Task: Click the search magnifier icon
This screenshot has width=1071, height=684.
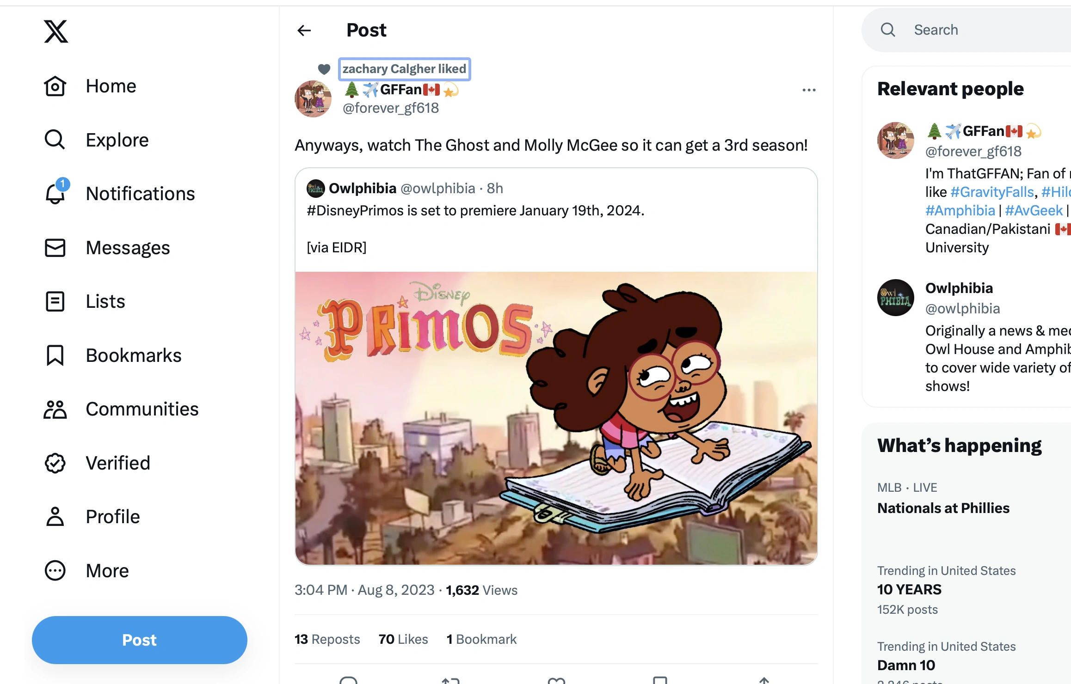Action: point(887,30)
